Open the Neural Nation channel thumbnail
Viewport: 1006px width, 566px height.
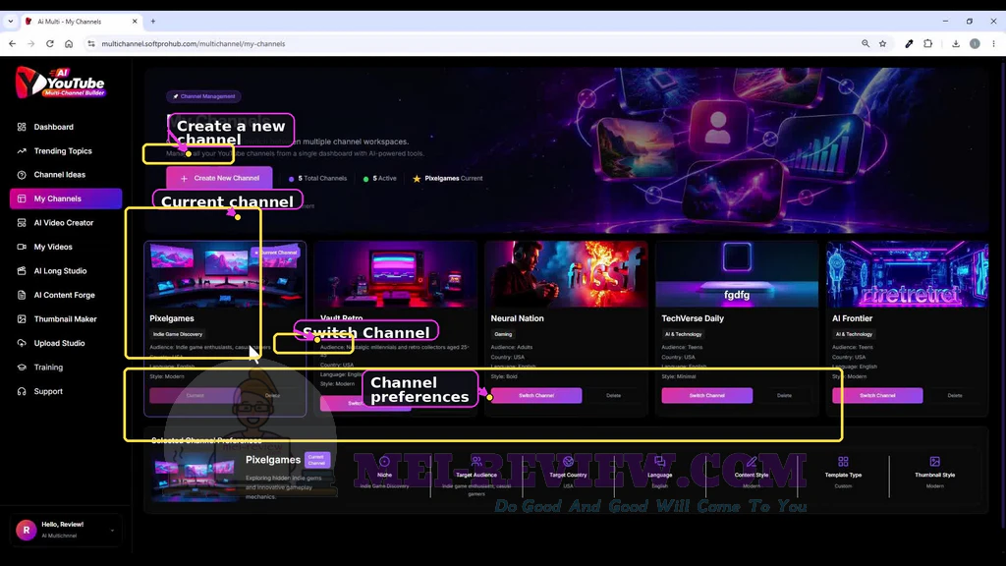[x=566, y=275]
